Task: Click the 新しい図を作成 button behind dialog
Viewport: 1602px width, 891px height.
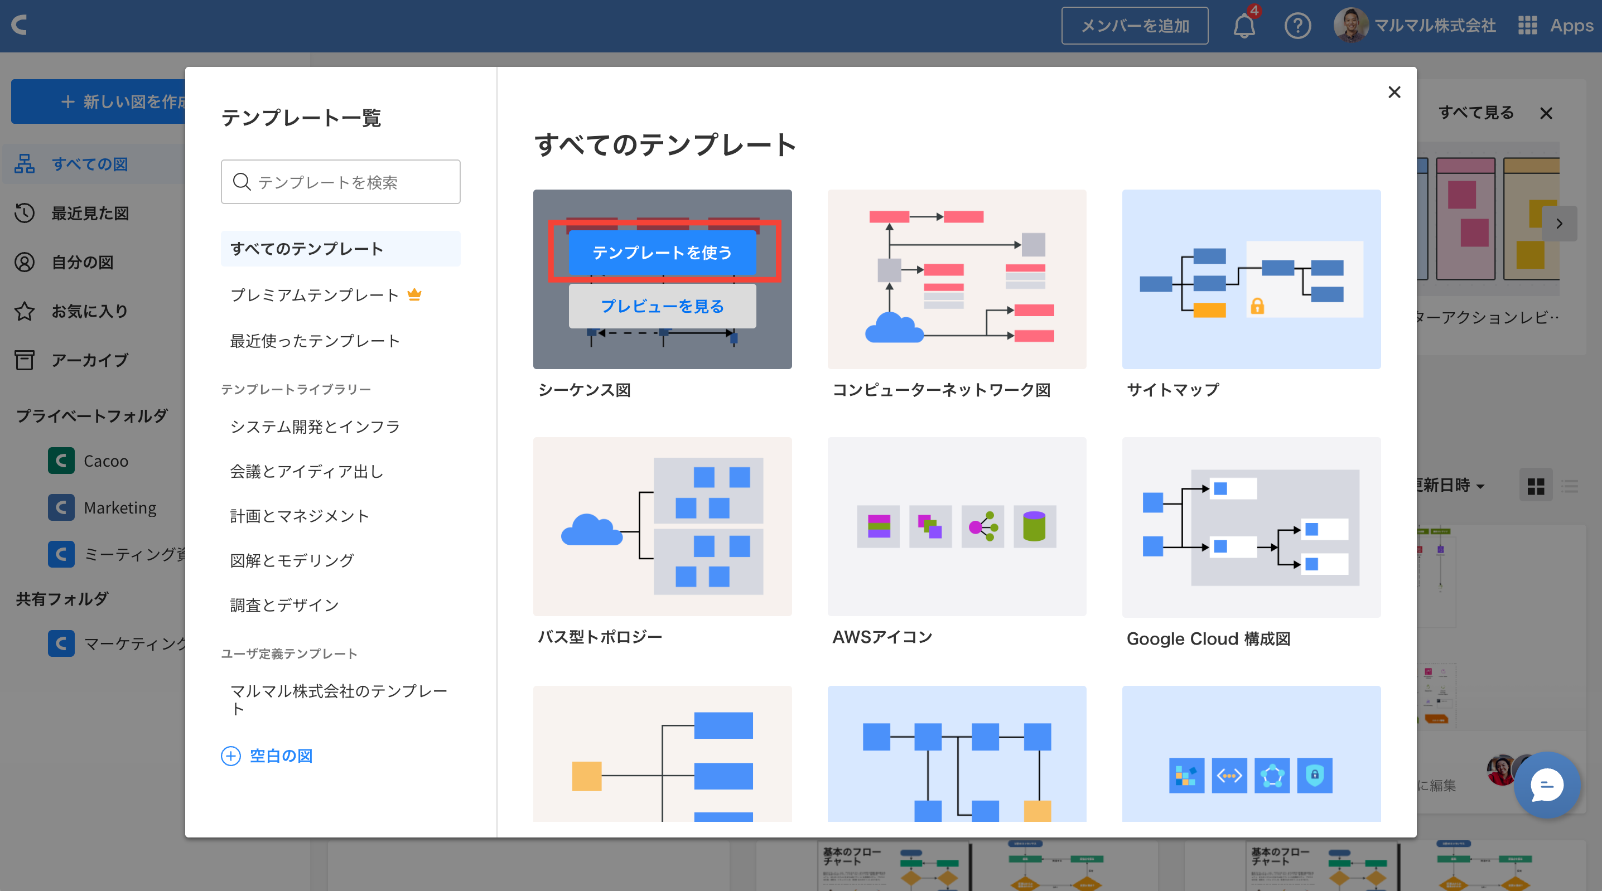Action: click(98, 101)
